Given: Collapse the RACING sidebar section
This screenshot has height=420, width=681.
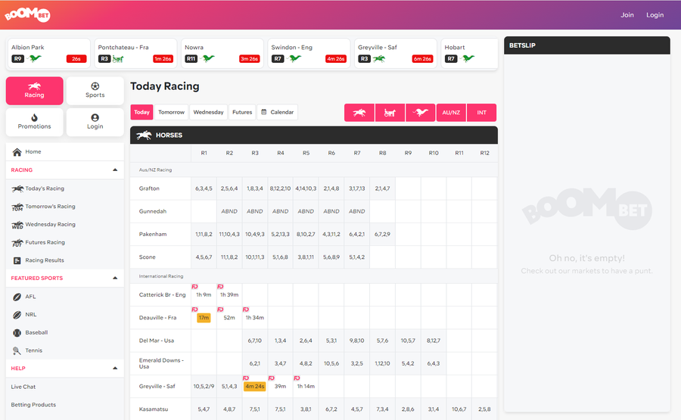Looking at the screenshot, I should point(115,170).
